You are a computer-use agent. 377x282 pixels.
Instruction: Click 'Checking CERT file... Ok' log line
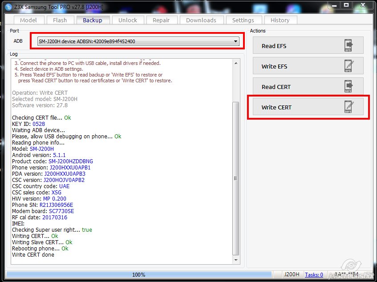click(41, 118)
